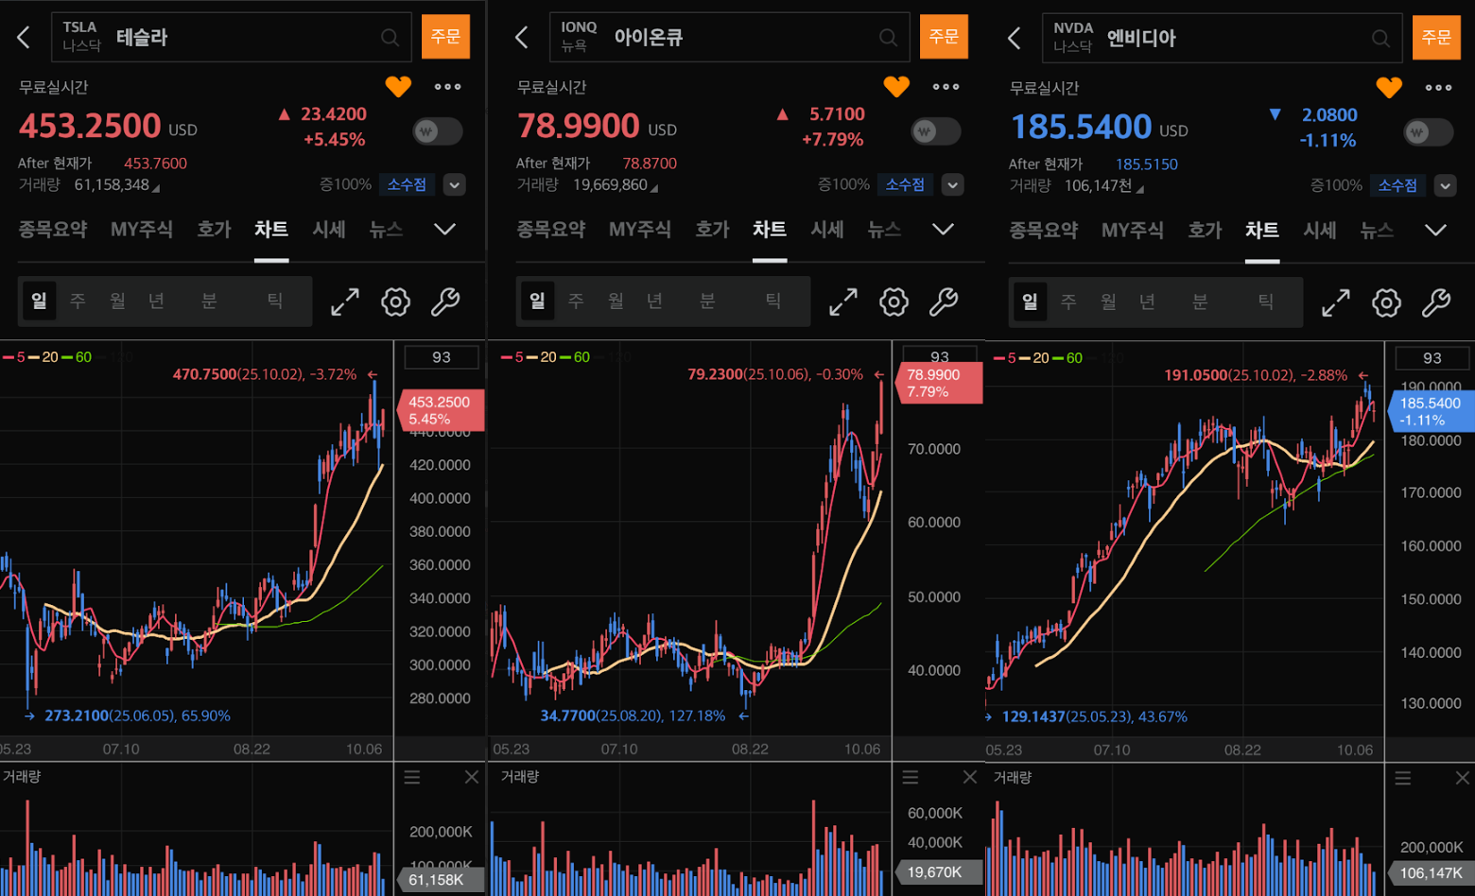1475x896 pixels.
Task: Toggle KRW currency switch for Nvidia
Action: click(x=1429, y=132)
